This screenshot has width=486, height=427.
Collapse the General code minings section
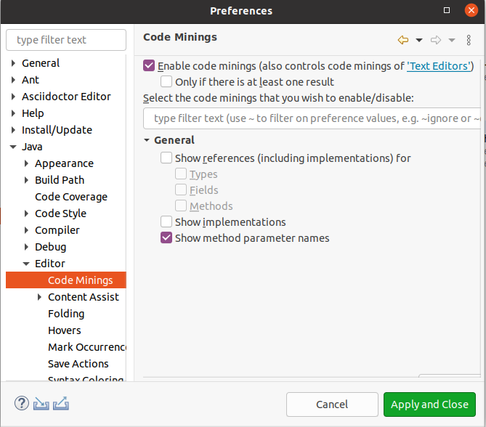(x=147, y=140)
